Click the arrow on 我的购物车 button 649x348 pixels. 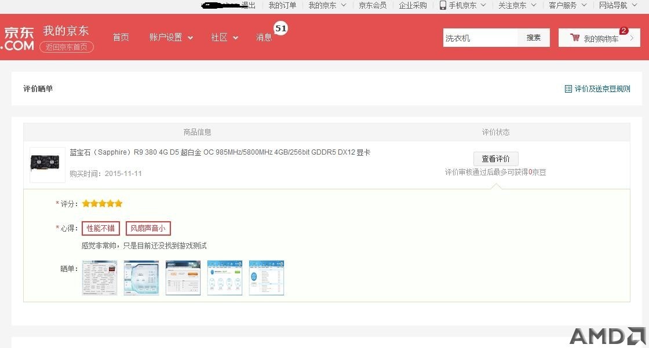coord(632,38)
